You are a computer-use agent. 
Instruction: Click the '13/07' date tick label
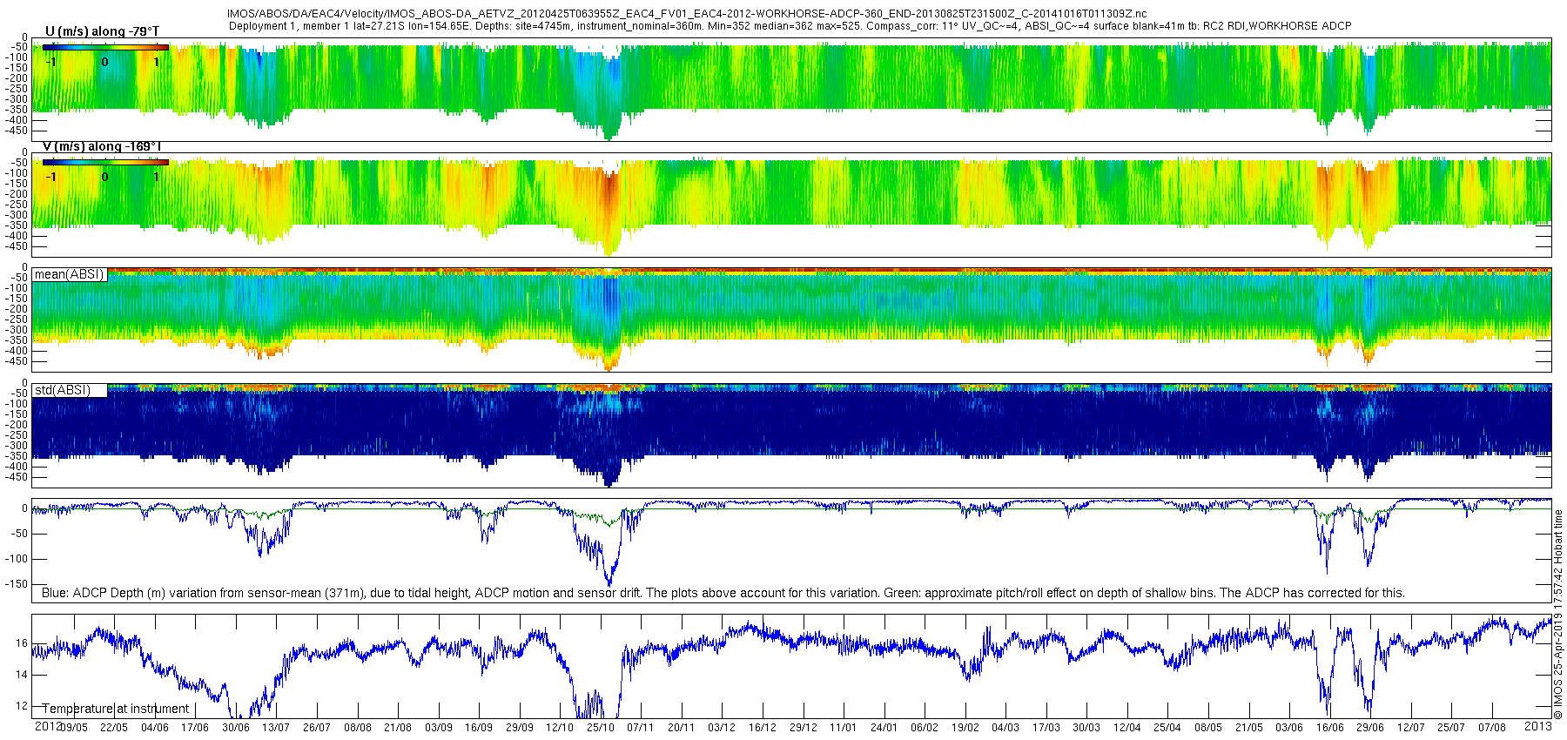(276, 727)
